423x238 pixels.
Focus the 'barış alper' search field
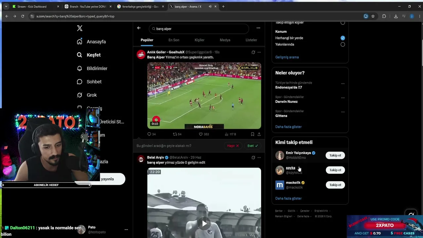click(199, 29)
